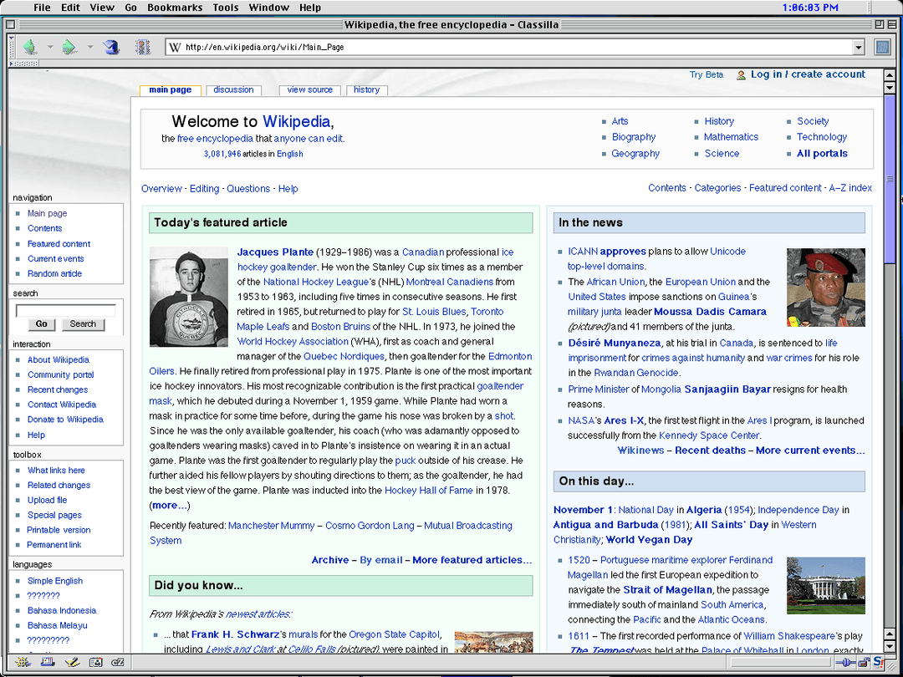Click the security lock icon in status bar
903x677 pixels.
point(863,662)
